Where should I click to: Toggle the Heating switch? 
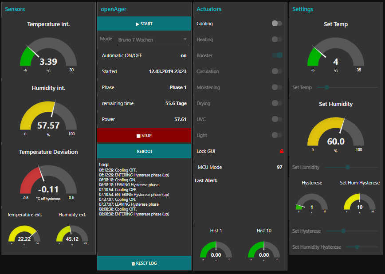(277, 39)
